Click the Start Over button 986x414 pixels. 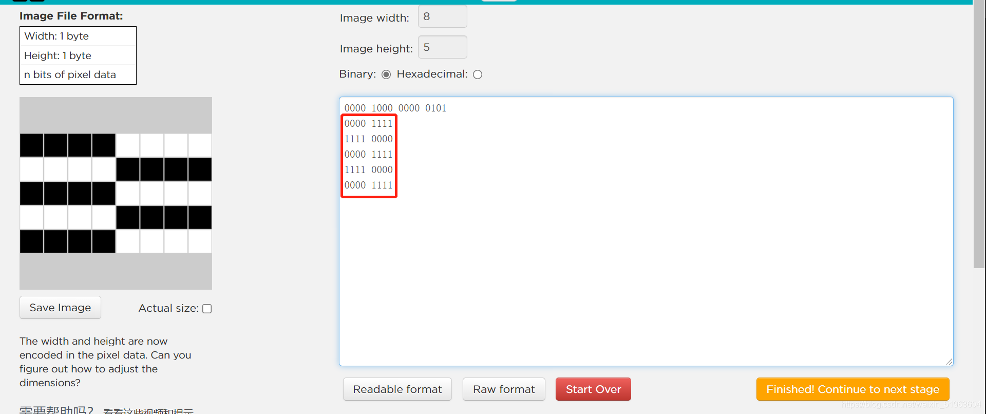(x=593, y=389)
